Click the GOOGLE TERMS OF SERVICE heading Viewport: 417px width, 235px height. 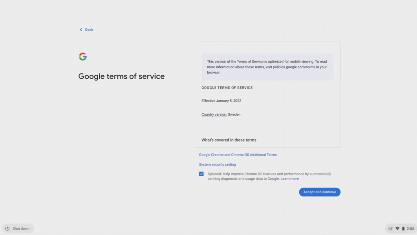coord(227,88)
